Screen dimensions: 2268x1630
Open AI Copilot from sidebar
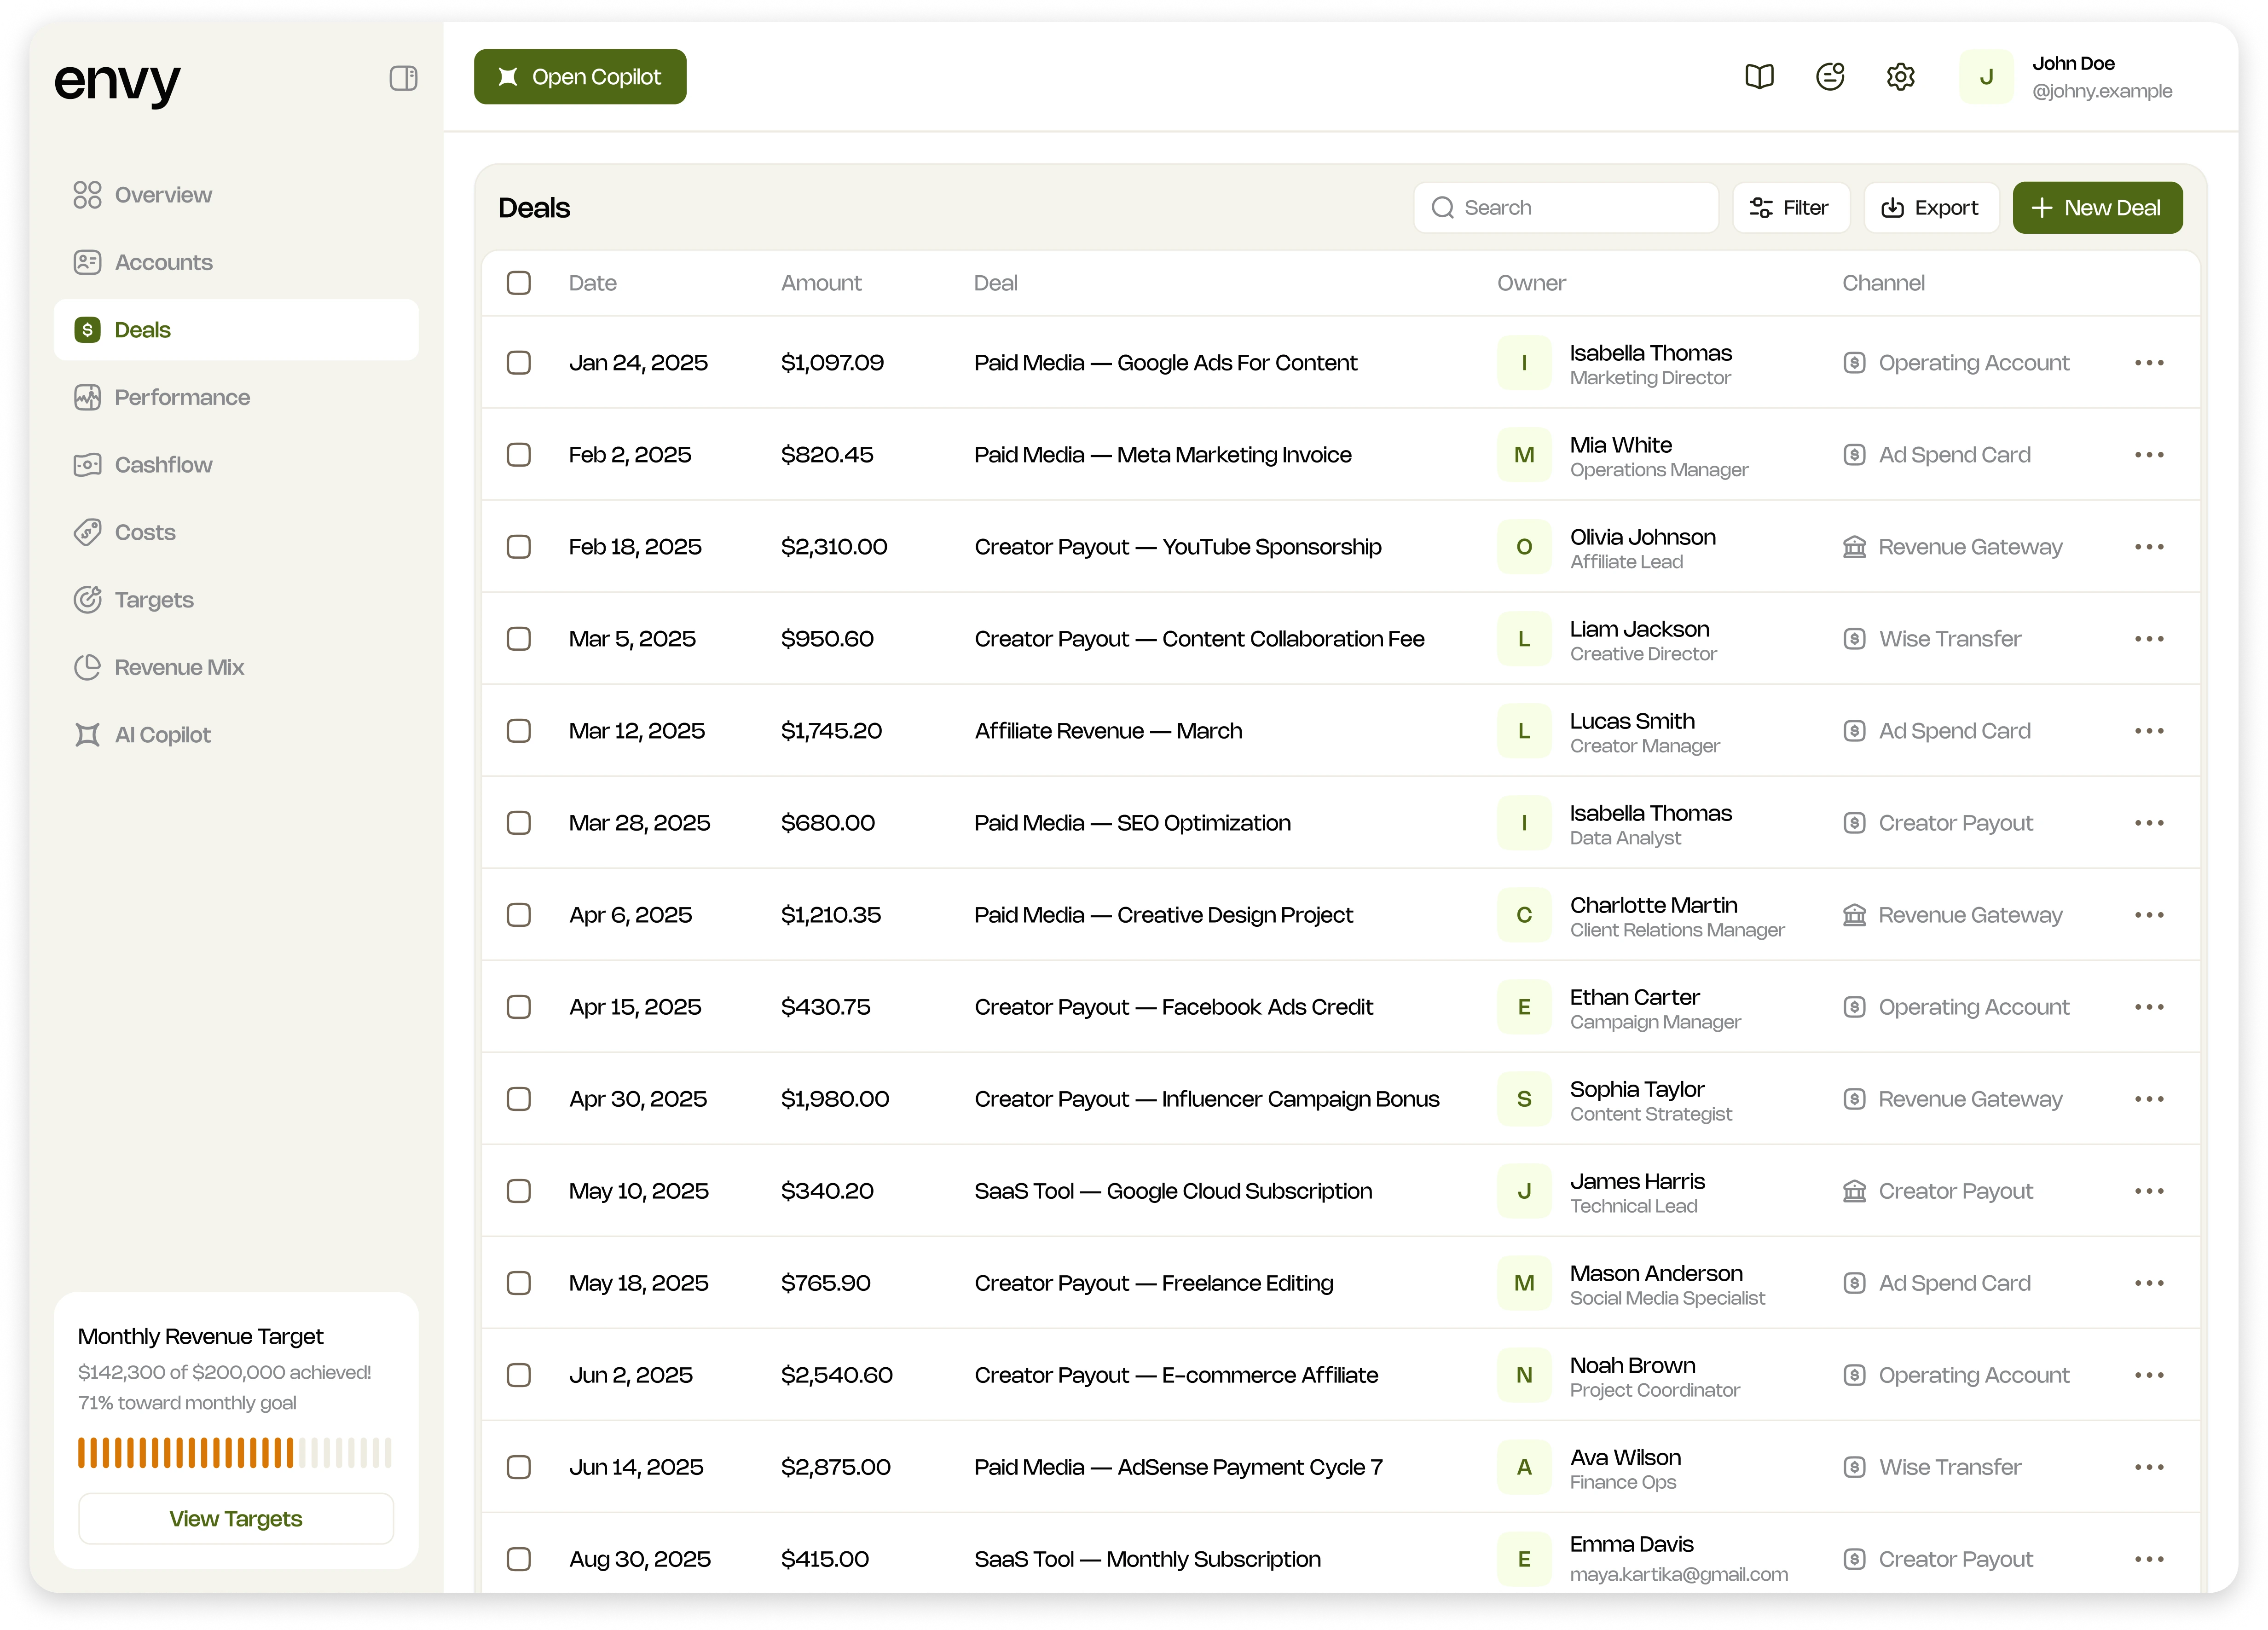(x=236, y=735)
